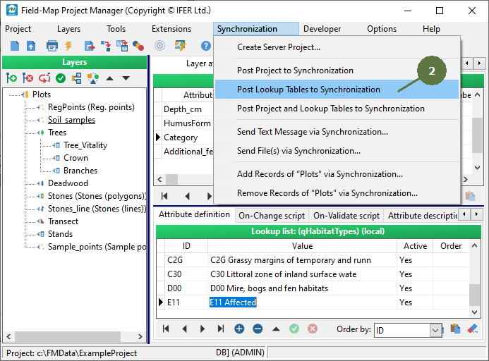Open the Project menu
This screenshot has height=361, width=489.
pos(18,29)
